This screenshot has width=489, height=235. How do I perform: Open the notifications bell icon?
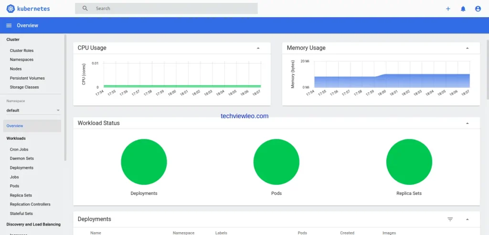coord(463,9)
